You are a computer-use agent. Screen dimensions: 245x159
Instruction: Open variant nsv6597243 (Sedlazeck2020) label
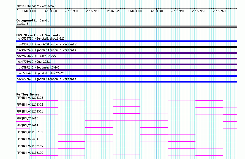pos(38,67)
